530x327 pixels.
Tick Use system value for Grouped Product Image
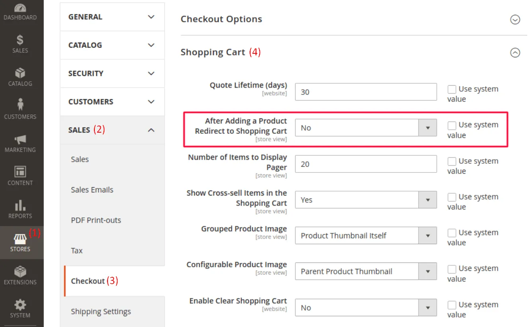(x=452, y=233)
